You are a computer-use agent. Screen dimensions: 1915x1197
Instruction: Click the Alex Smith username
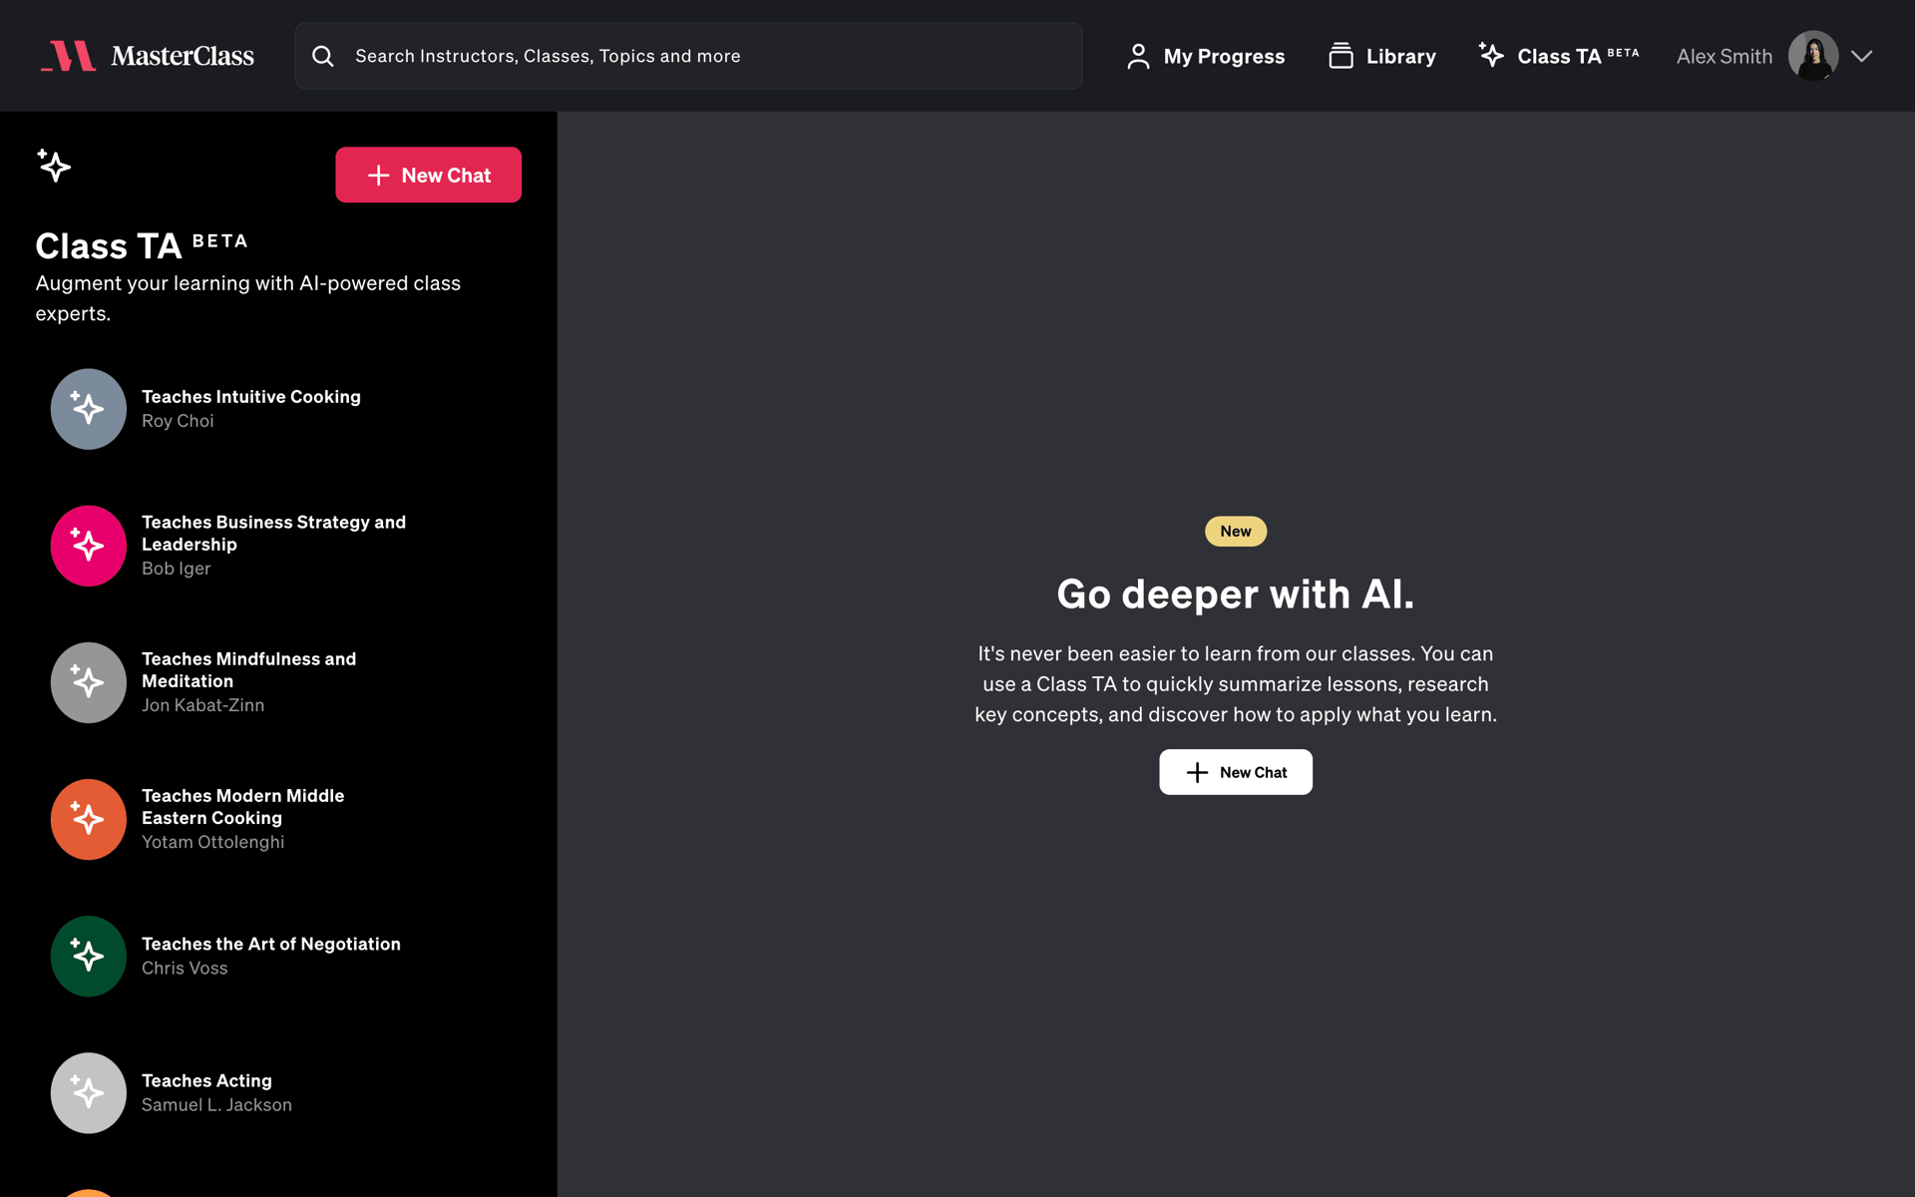coord(1723,56)
